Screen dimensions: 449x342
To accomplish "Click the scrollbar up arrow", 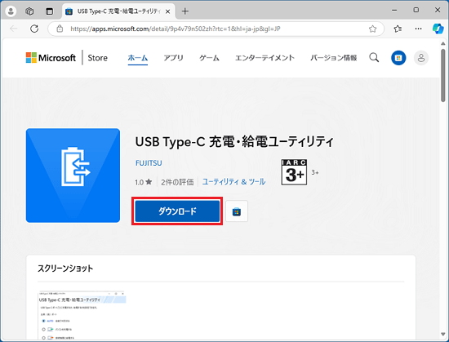I will pos(443,43).
